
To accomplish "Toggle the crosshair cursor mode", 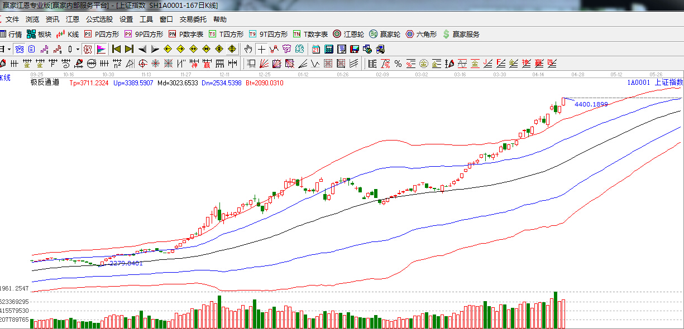I will click(x=261, y=49).
